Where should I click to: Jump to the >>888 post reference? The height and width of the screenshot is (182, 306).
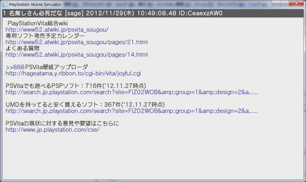coord(15,67)
